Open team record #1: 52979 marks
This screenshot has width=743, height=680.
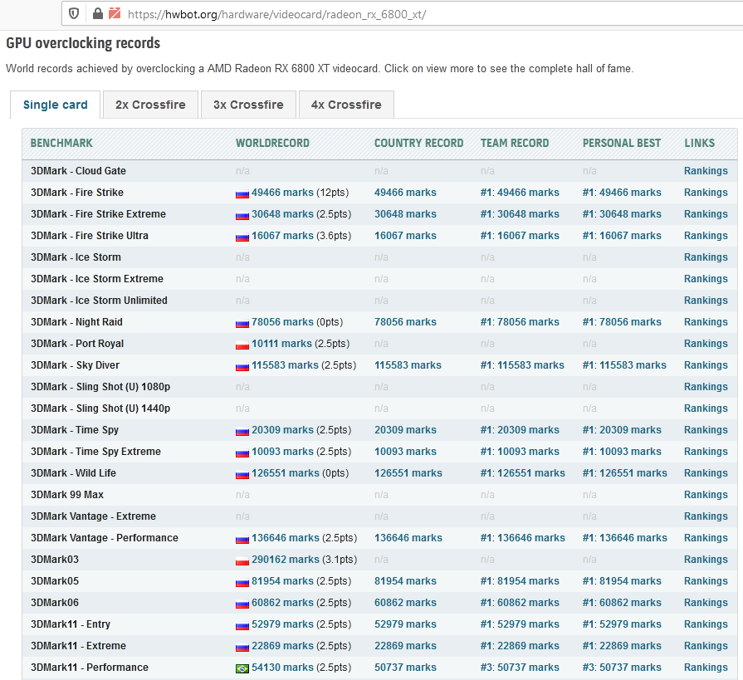[520, 624]
